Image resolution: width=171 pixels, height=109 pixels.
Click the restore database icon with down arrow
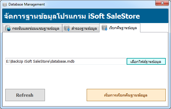coord(104,27)
